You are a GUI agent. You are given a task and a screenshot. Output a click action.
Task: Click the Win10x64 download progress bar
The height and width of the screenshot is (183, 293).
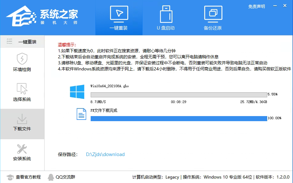click(178, 95)
